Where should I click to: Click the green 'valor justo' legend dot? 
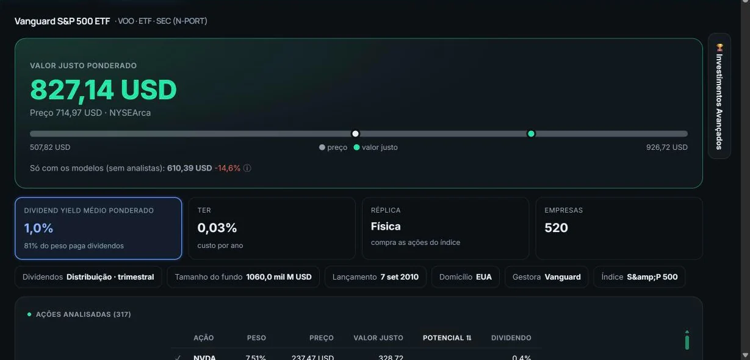(x=356, y=147)
